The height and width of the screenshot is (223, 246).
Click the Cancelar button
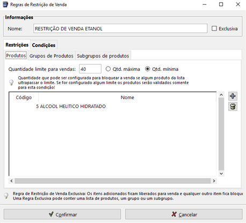tap(184, 214)
